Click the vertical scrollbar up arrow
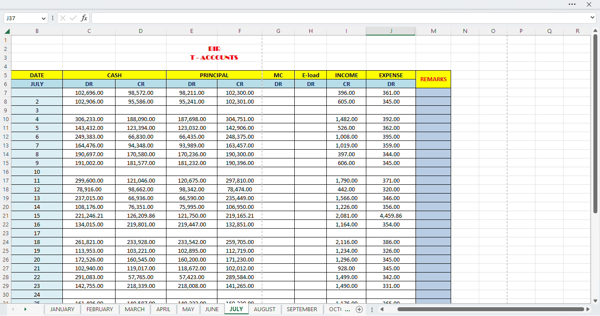 pos(596,31)
